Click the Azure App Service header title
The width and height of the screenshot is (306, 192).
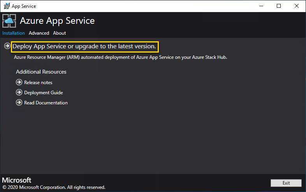(57, 21)
